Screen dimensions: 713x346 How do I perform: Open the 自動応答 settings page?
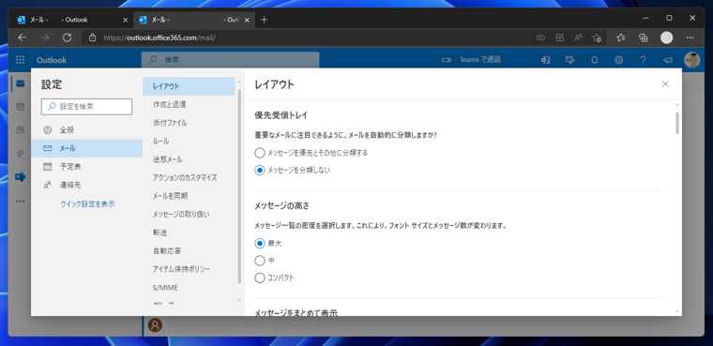tap(189, 250)
